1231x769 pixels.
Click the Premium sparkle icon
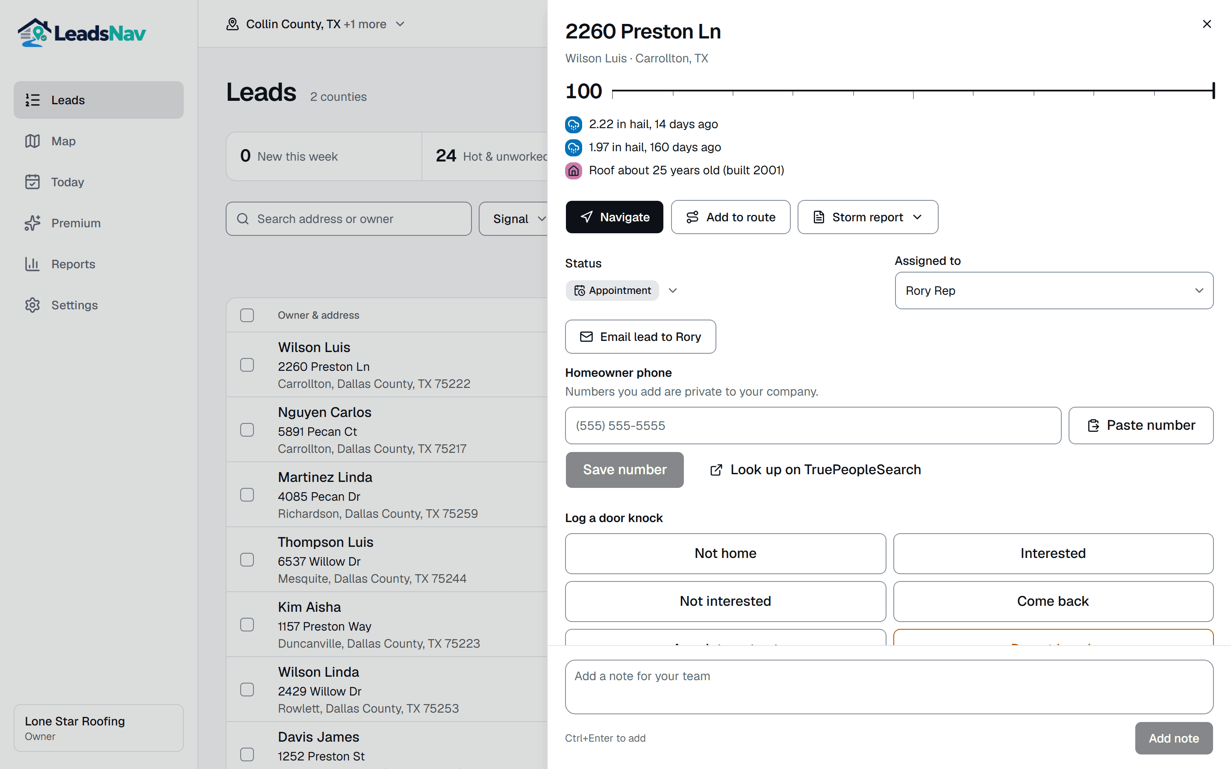[32, 223]
